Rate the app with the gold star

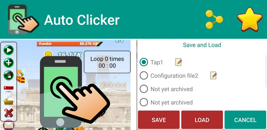click(250, 19)
